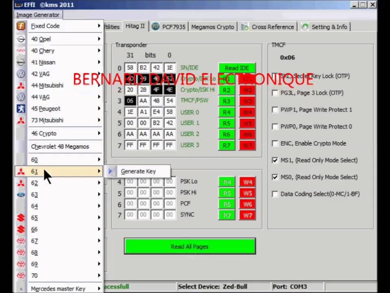
Task: Click highlighted 06 byte in TMCF/PSW row
Action: pos(130,101)
